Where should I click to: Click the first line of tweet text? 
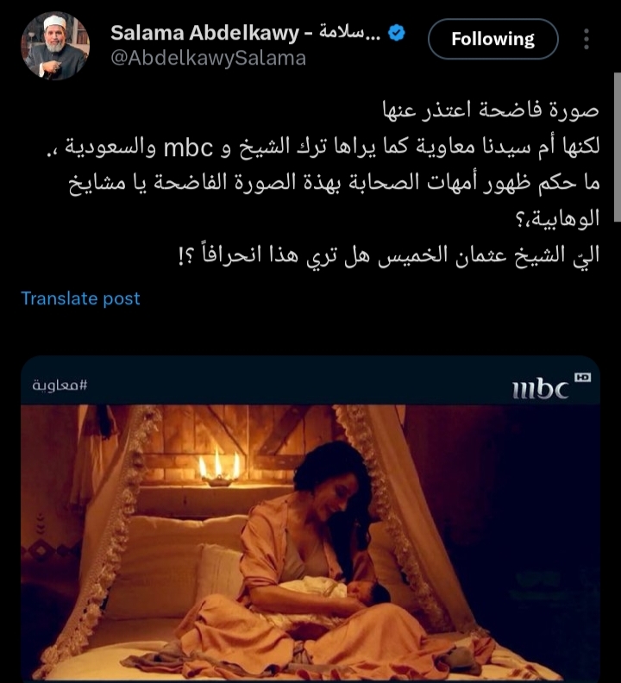(491, 110)
